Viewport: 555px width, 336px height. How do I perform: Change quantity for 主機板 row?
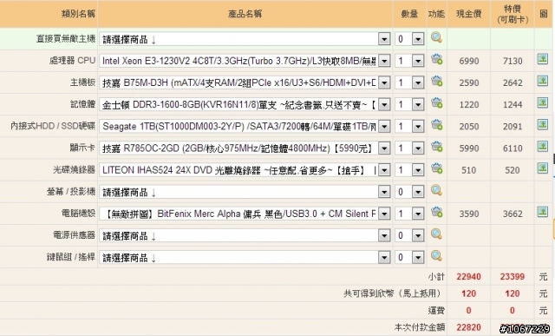pos(409,83)
